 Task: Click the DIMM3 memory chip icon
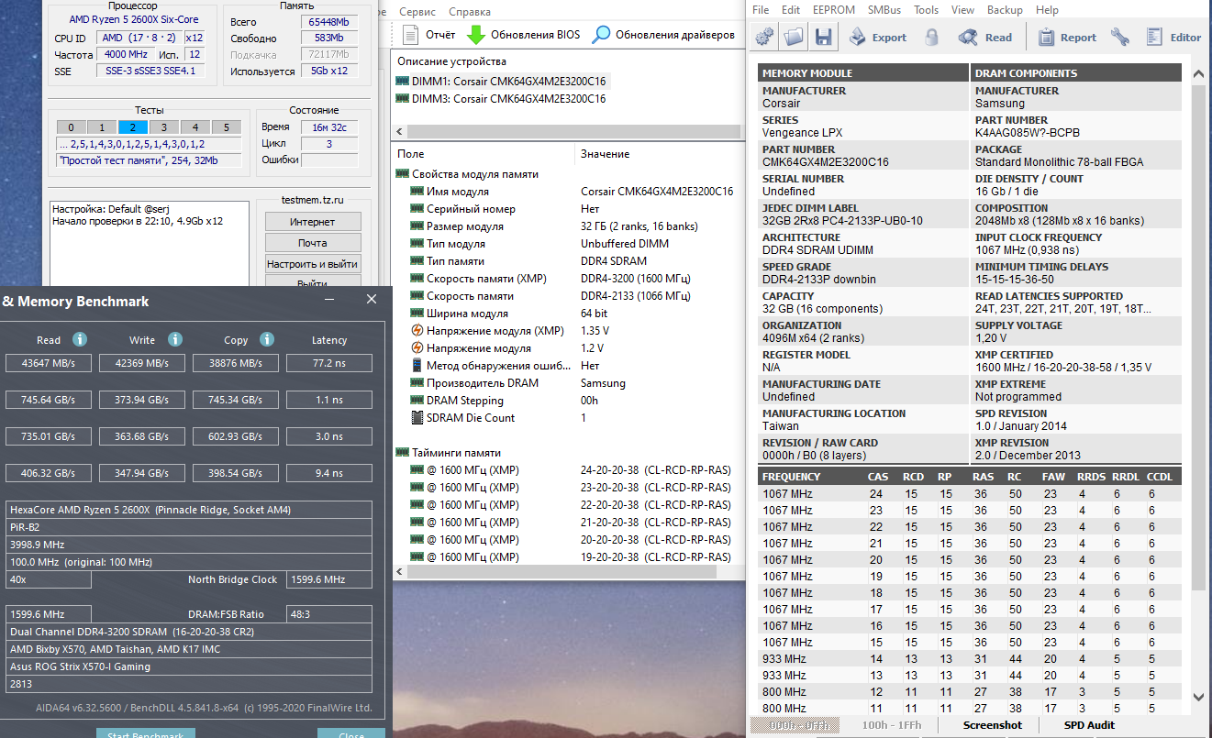click(x=402, y=98)
